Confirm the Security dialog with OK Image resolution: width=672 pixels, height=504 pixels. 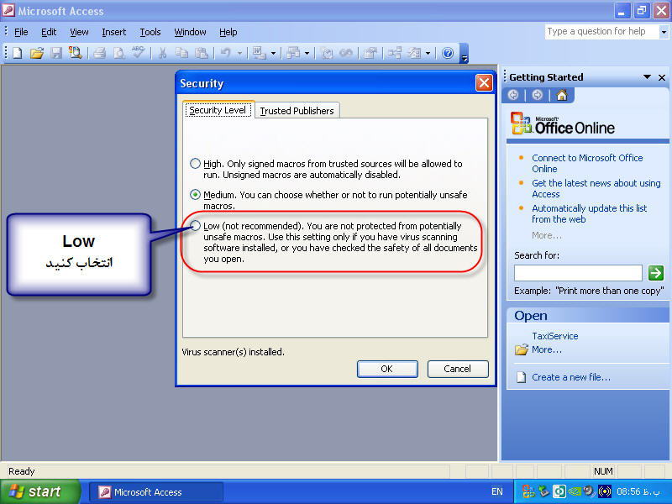click(387, 369)
